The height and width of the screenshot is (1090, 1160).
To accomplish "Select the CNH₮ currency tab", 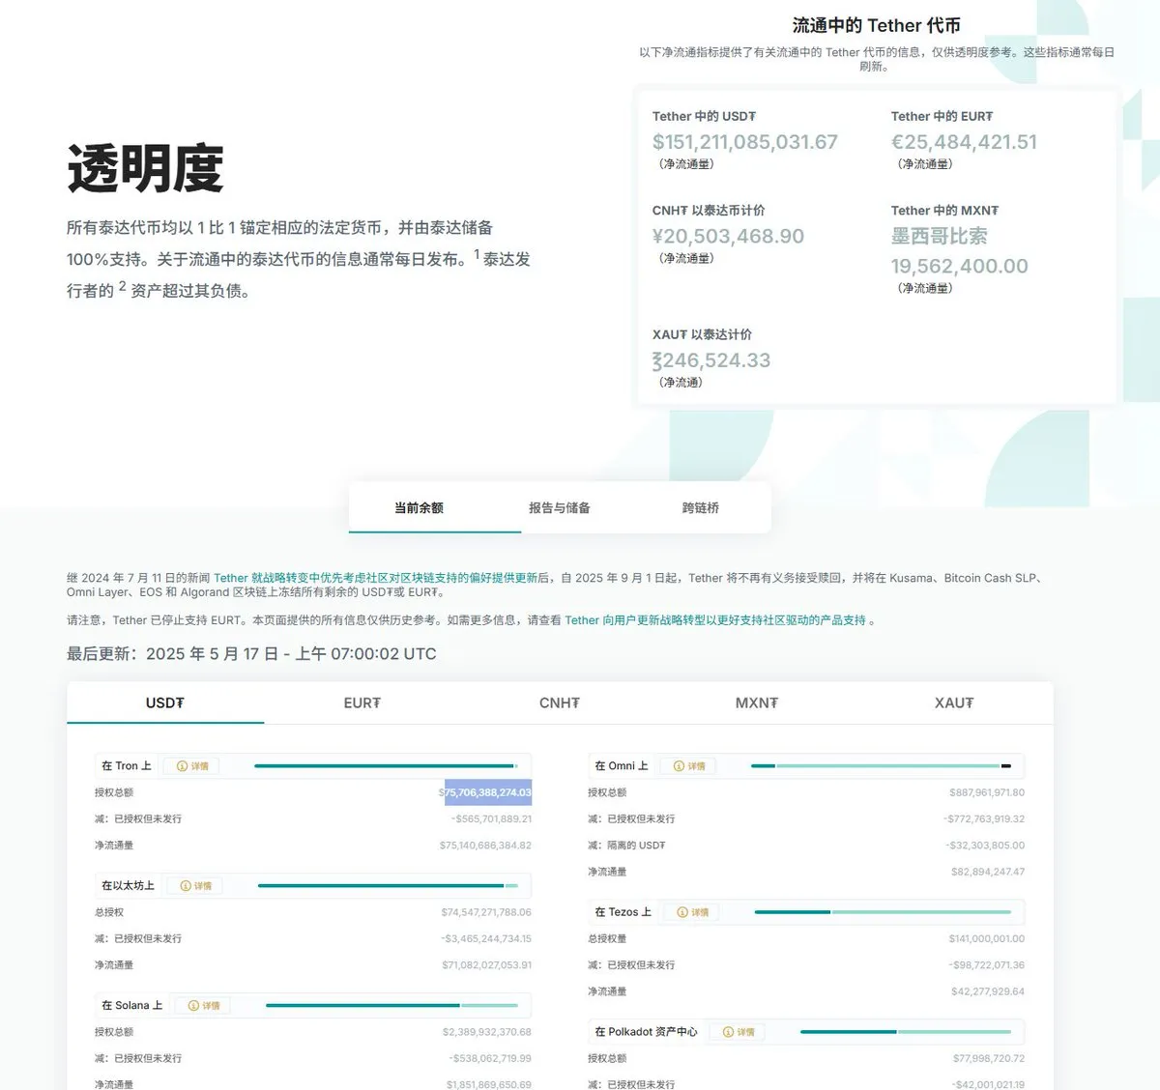I will tap(560, 703).
